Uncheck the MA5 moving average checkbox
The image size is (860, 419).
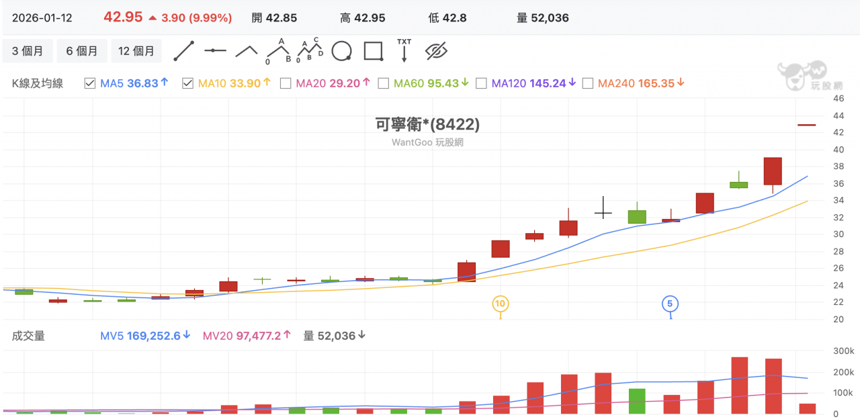tap(90, 83)
